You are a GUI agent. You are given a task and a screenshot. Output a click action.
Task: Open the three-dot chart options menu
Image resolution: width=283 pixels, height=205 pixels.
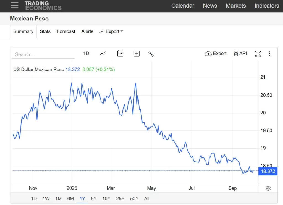click(x=269, y=54)
